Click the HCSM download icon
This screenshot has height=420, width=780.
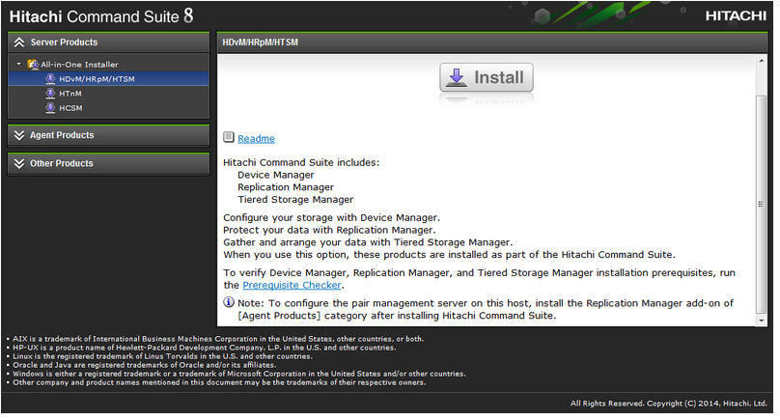50,107
